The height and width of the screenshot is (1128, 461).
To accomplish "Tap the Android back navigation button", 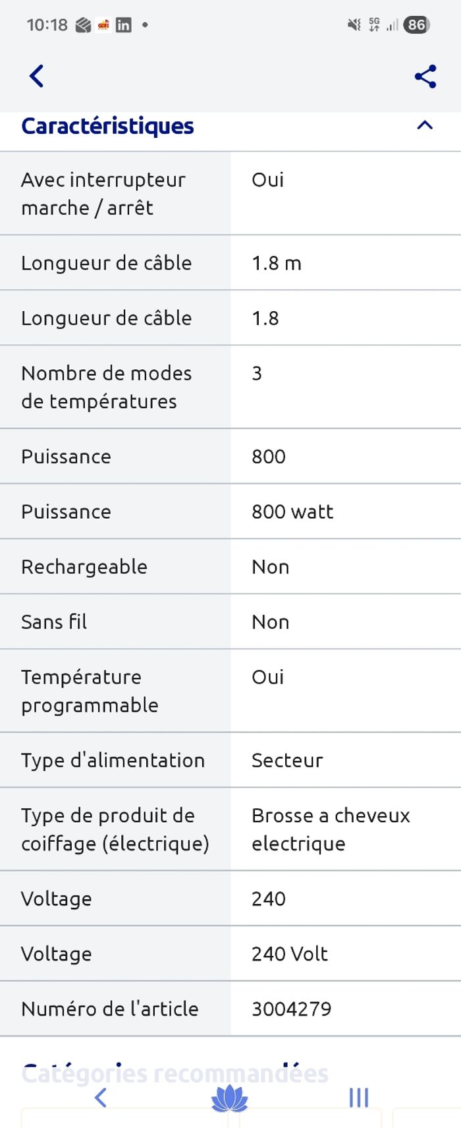I will click(x=100, y=1098).
